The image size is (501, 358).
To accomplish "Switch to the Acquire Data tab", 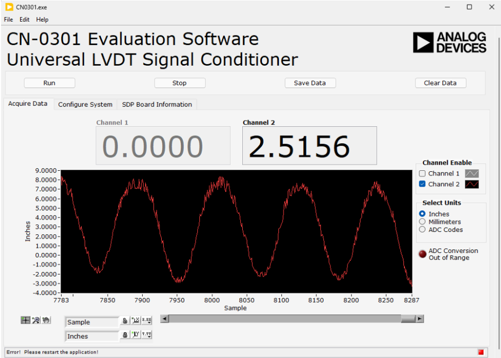I will point(28,103).
